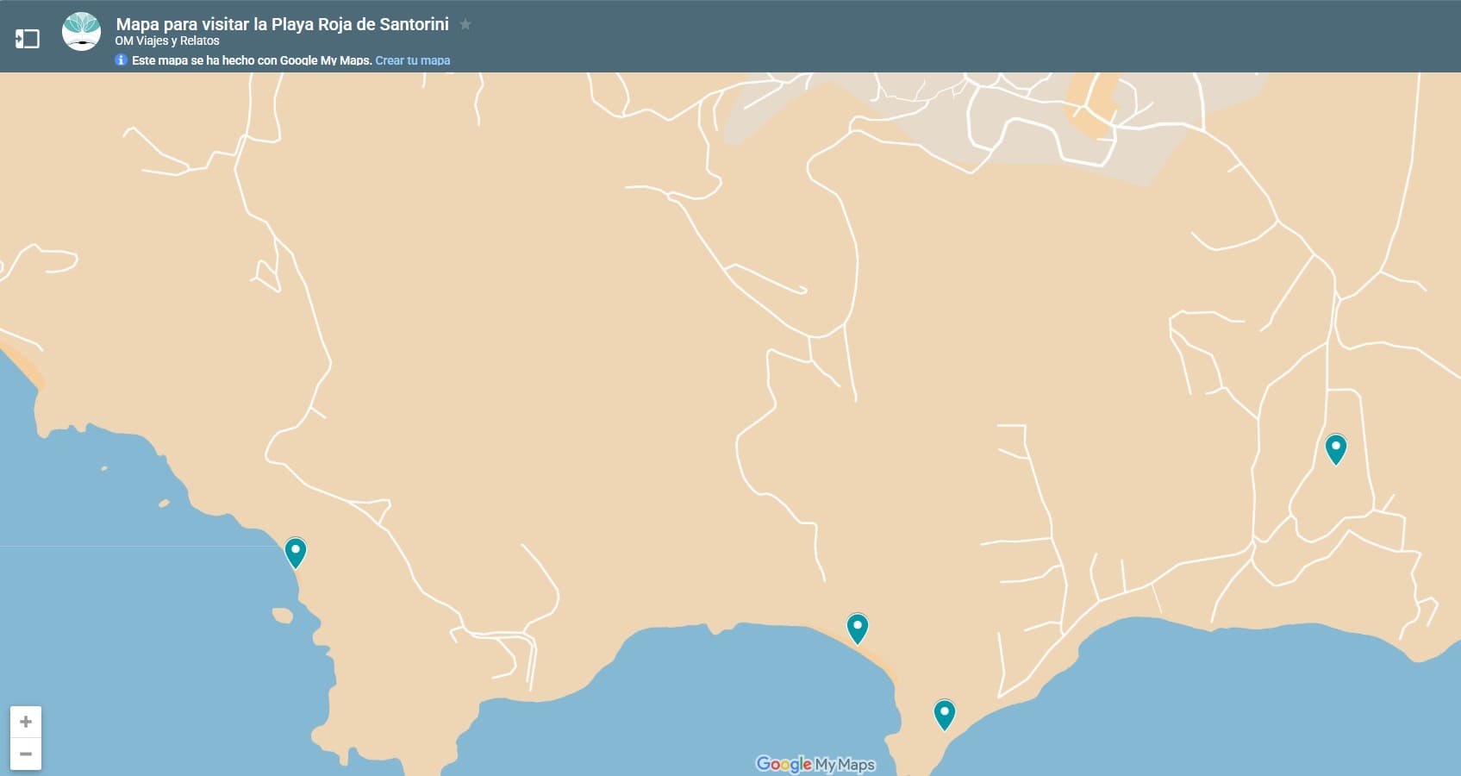Select the marker inside the eastern road loop
1461x776 pixels.
(x=1336, y=449)
